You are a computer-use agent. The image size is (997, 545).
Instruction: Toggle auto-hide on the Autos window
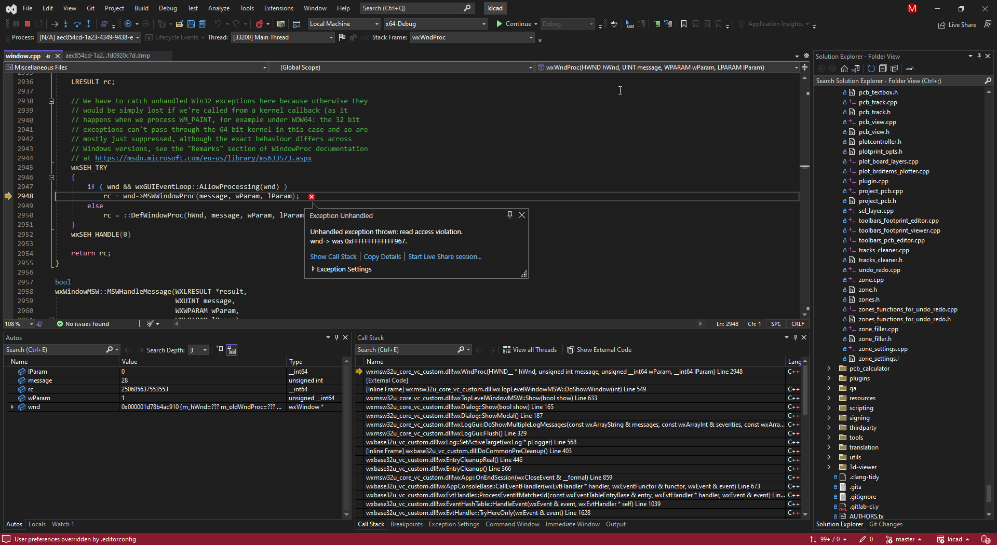pyautogui.click(x=336, y=337)
